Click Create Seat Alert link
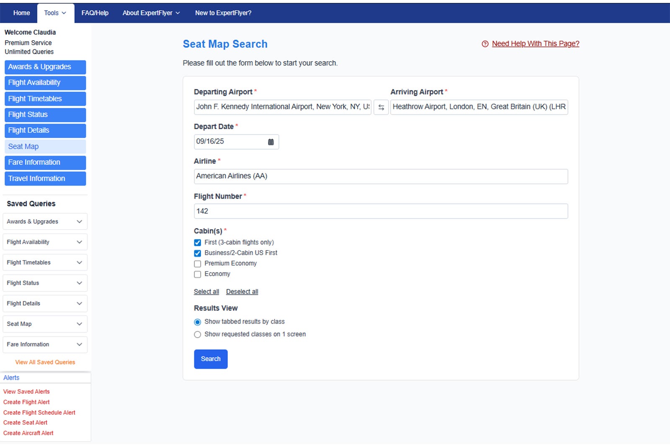The width and height of the screenshot is (670, 447). pos(25,423)
